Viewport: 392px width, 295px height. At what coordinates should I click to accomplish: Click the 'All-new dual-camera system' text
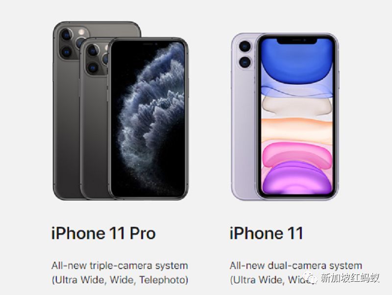pyautogui.click(x=296, y=266)
